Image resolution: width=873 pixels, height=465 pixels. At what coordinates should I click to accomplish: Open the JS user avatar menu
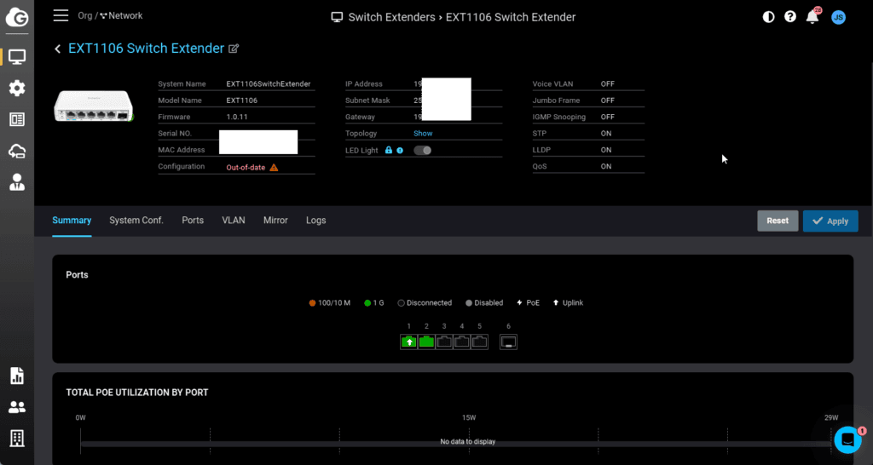(x=838, y=17)
